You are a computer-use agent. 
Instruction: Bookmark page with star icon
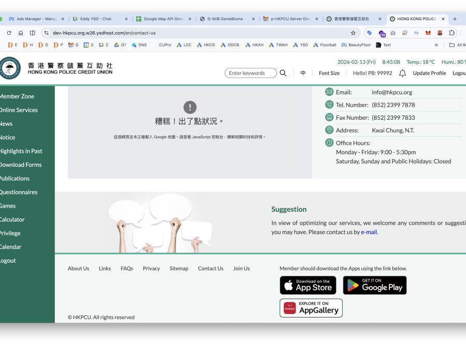pyautogui.click(x=353, y=33)
